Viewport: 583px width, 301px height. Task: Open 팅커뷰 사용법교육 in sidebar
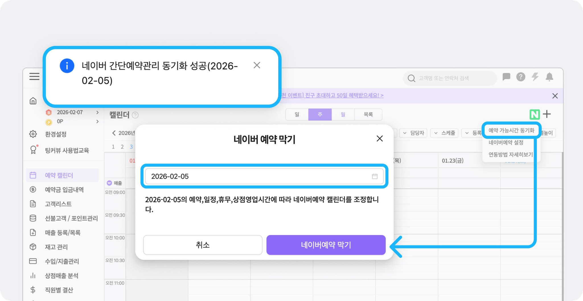click(x=67, y=150)
